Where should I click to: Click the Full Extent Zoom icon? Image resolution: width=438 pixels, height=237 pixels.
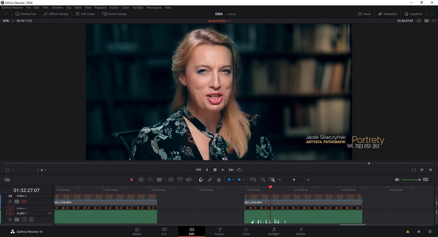(x=253, y=180)
